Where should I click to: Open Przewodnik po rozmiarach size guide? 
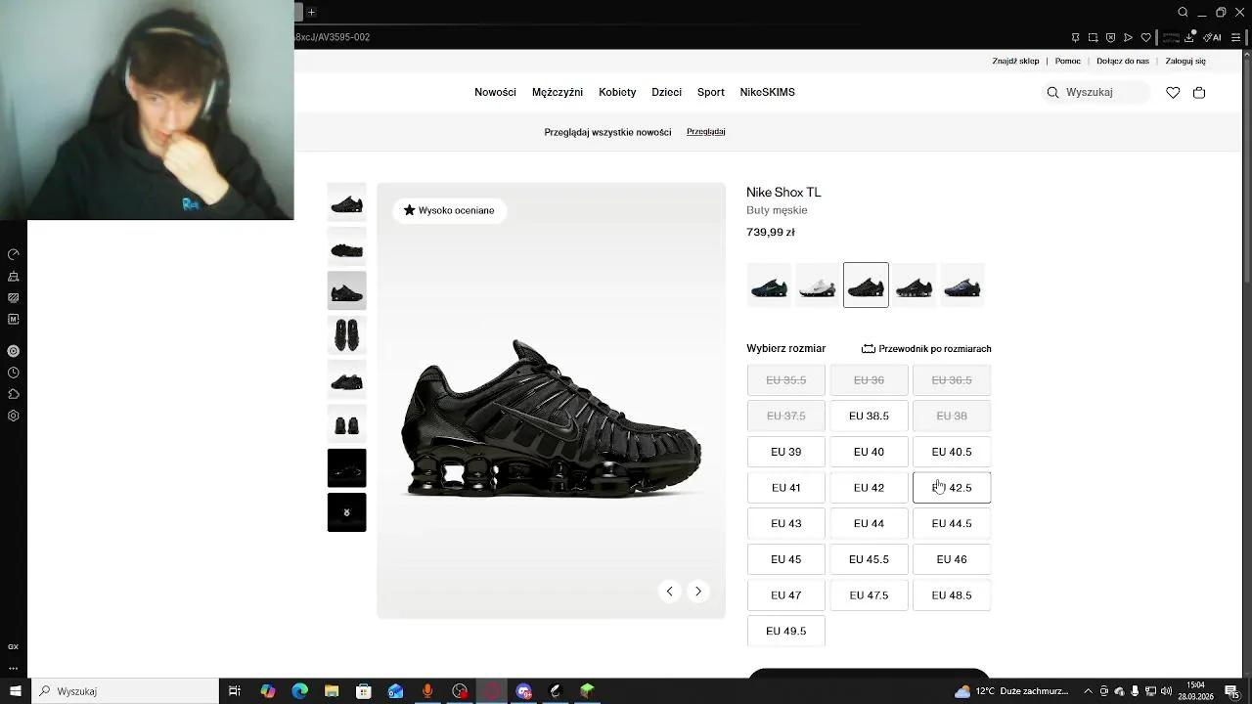pyautogui.click(x=926, y=348)
